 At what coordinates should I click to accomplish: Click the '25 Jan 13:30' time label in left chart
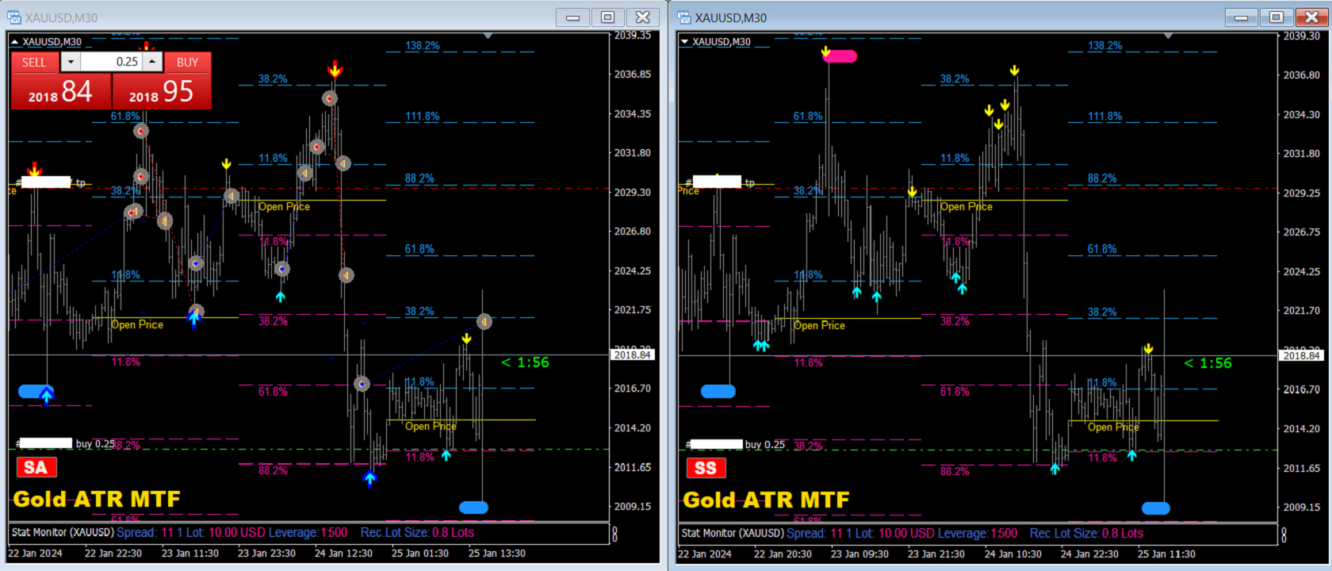[497, 554]
